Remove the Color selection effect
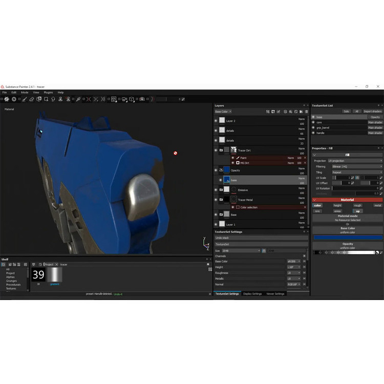 click(x=306, y=207)
